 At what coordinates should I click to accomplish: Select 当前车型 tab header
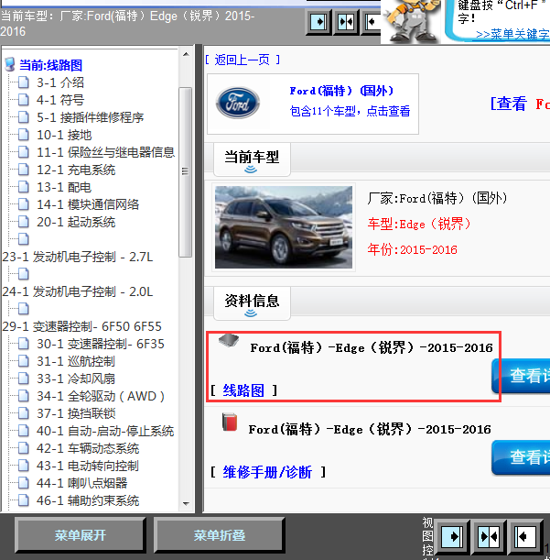pos(252,159)
